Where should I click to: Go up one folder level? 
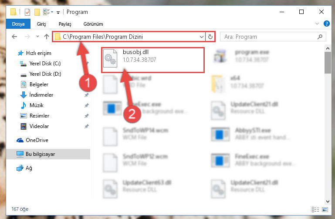(46, 37)
